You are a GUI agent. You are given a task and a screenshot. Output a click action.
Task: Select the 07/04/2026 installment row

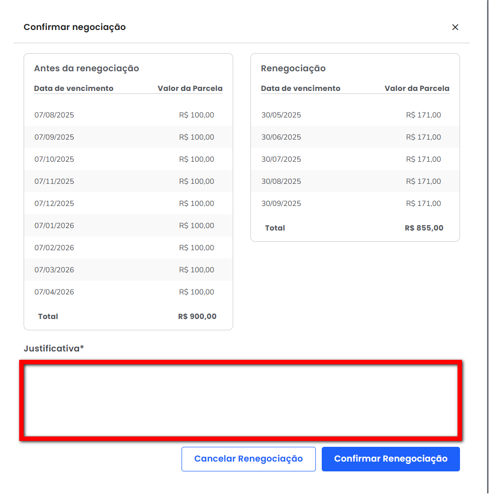point(128,292)
